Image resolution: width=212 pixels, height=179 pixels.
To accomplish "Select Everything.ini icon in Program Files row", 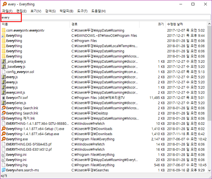I will click(4, 155).
